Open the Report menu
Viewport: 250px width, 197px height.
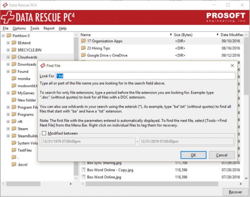tap(49, 28)
